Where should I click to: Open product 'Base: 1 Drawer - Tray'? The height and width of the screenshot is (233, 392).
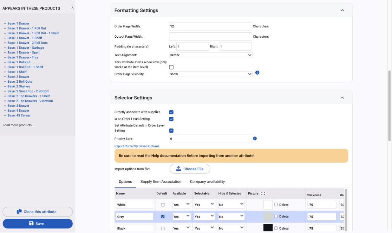(23, 57)
